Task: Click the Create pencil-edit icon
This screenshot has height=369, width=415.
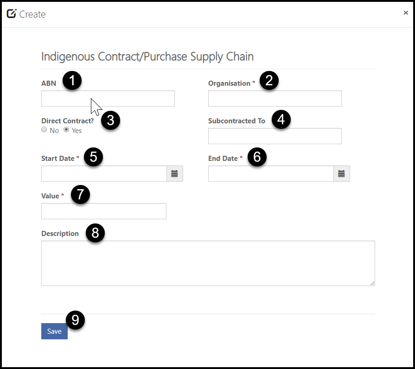Action: [12, 13]
